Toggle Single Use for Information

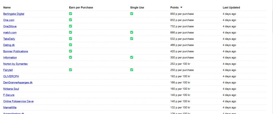coord(132,57)
